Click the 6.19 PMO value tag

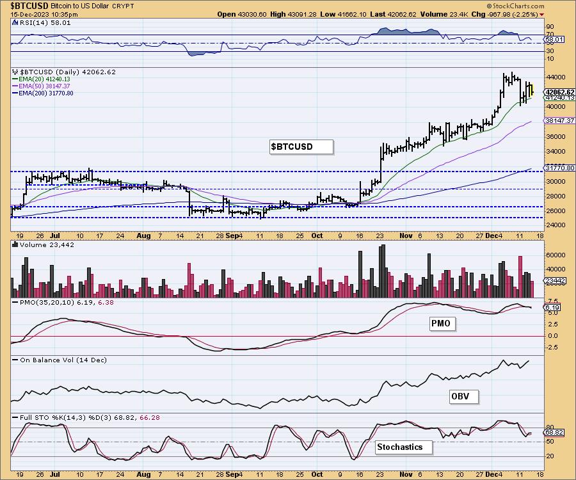pos(552,308)
